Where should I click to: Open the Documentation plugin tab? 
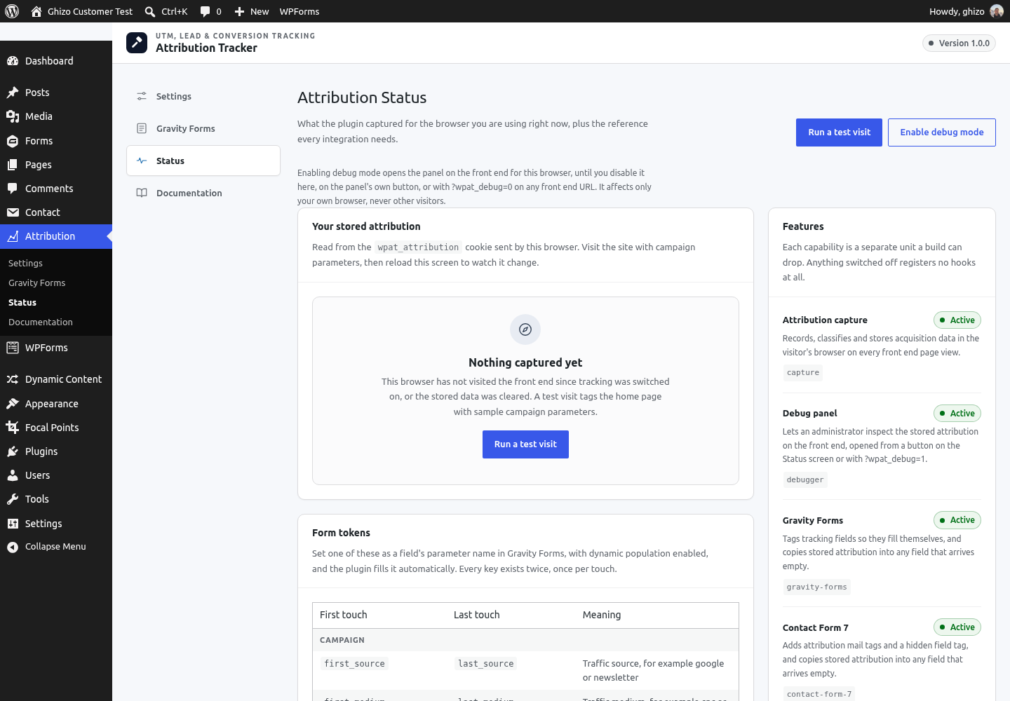pyautogui.click(x=203, y=193)
